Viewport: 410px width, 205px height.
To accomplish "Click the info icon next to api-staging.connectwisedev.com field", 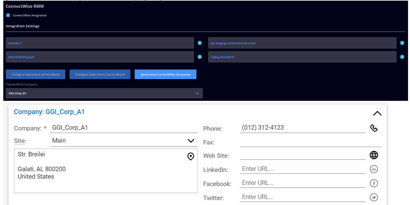I will [402, 43].
